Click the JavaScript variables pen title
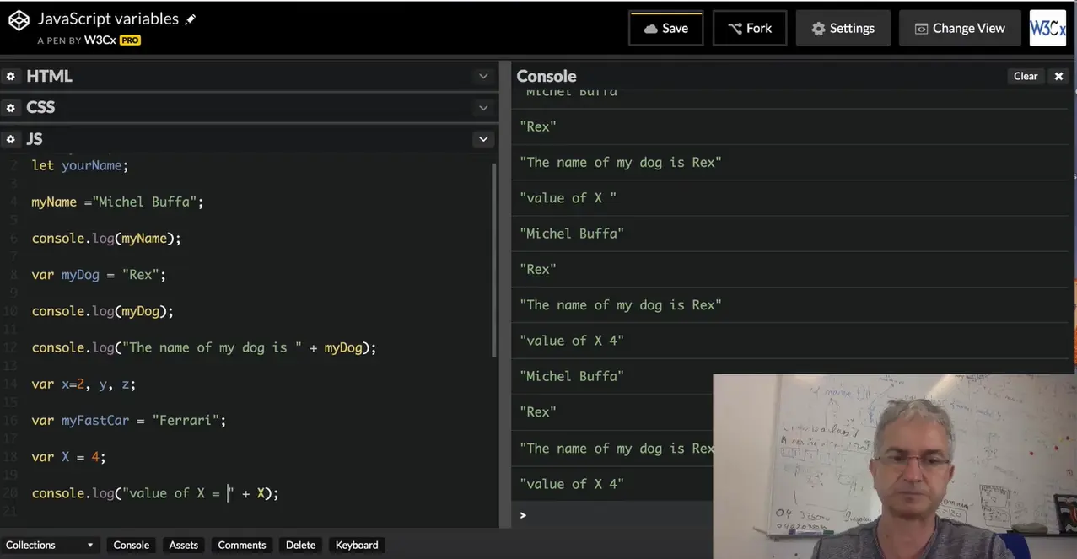The height and width of the screenshot is (559, 1077). (108, 19)
